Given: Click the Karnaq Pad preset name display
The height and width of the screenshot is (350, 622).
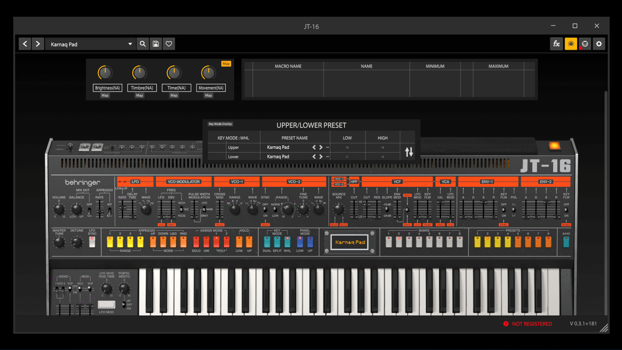Looking at the screenshot, I should point(350,242).
